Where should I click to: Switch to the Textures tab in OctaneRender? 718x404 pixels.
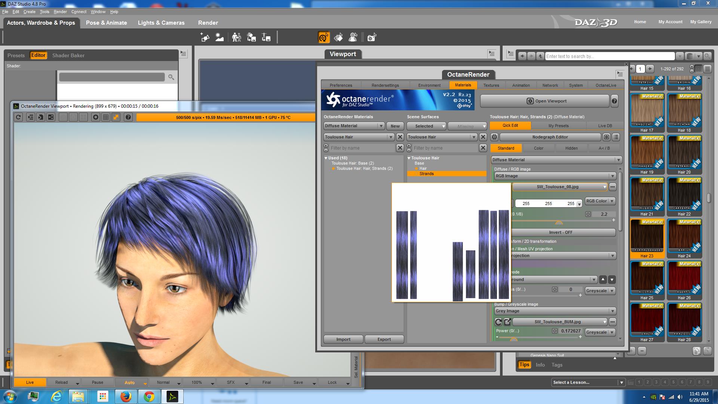point(491,85)
